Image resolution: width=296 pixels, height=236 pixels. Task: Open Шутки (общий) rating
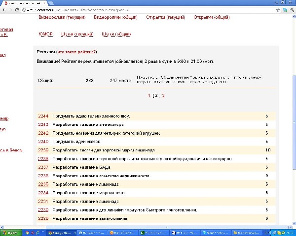pyautogui.click(x=116, y=34)
